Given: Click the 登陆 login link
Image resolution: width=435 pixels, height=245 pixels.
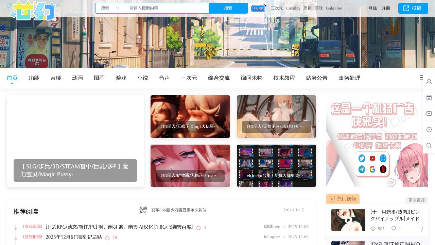Looking at the screenshot, I should tap(373, 8).
